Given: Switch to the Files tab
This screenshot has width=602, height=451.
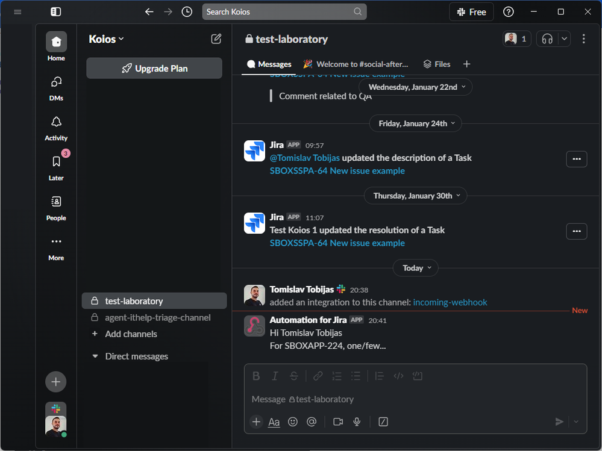Looking at the screenshot, I should click(437, 64).
